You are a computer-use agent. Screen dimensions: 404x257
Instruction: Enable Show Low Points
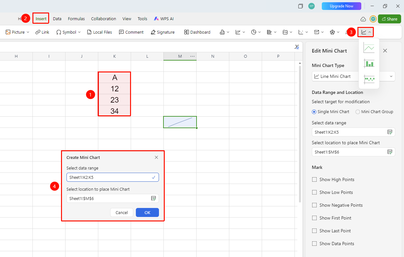coord(314,192)
